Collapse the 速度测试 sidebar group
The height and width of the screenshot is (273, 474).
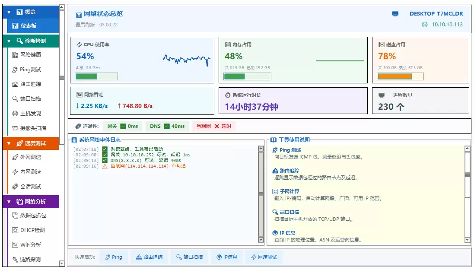(x=9, y=143)
